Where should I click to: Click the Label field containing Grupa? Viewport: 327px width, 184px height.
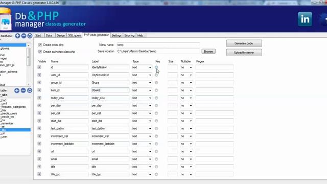tap(110, 83)
